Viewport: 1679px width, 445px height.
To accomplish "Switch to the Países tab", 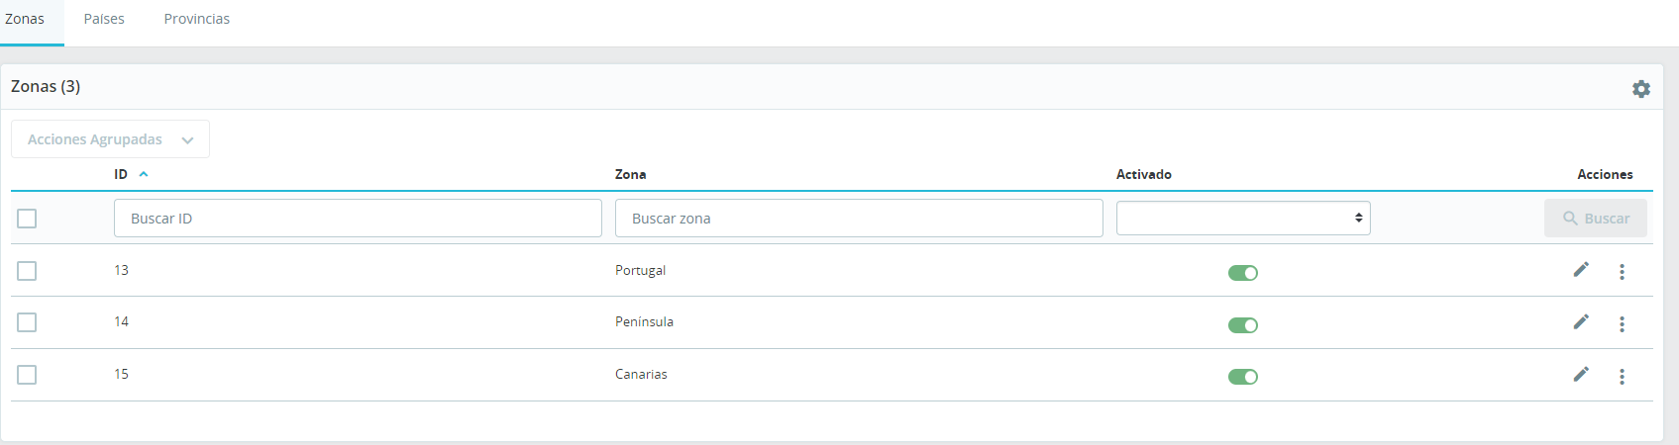I will pos(104,19).
